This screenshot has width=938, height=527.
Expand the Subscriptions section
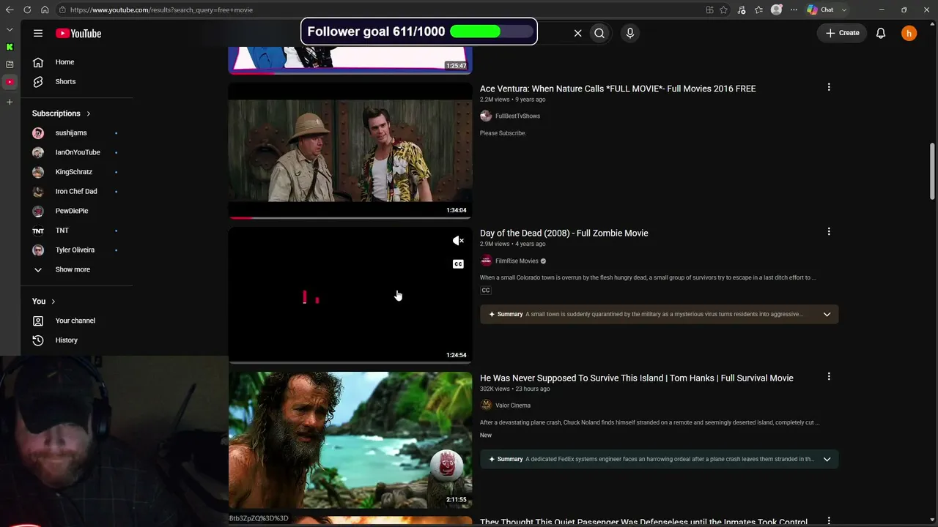click(62, 113)
